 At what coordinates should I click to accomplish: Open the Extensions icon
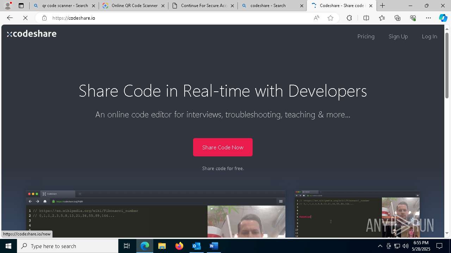point(349,18)
